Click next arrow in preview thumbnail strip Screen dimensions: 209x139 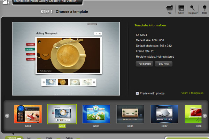(x=94, y=82)
